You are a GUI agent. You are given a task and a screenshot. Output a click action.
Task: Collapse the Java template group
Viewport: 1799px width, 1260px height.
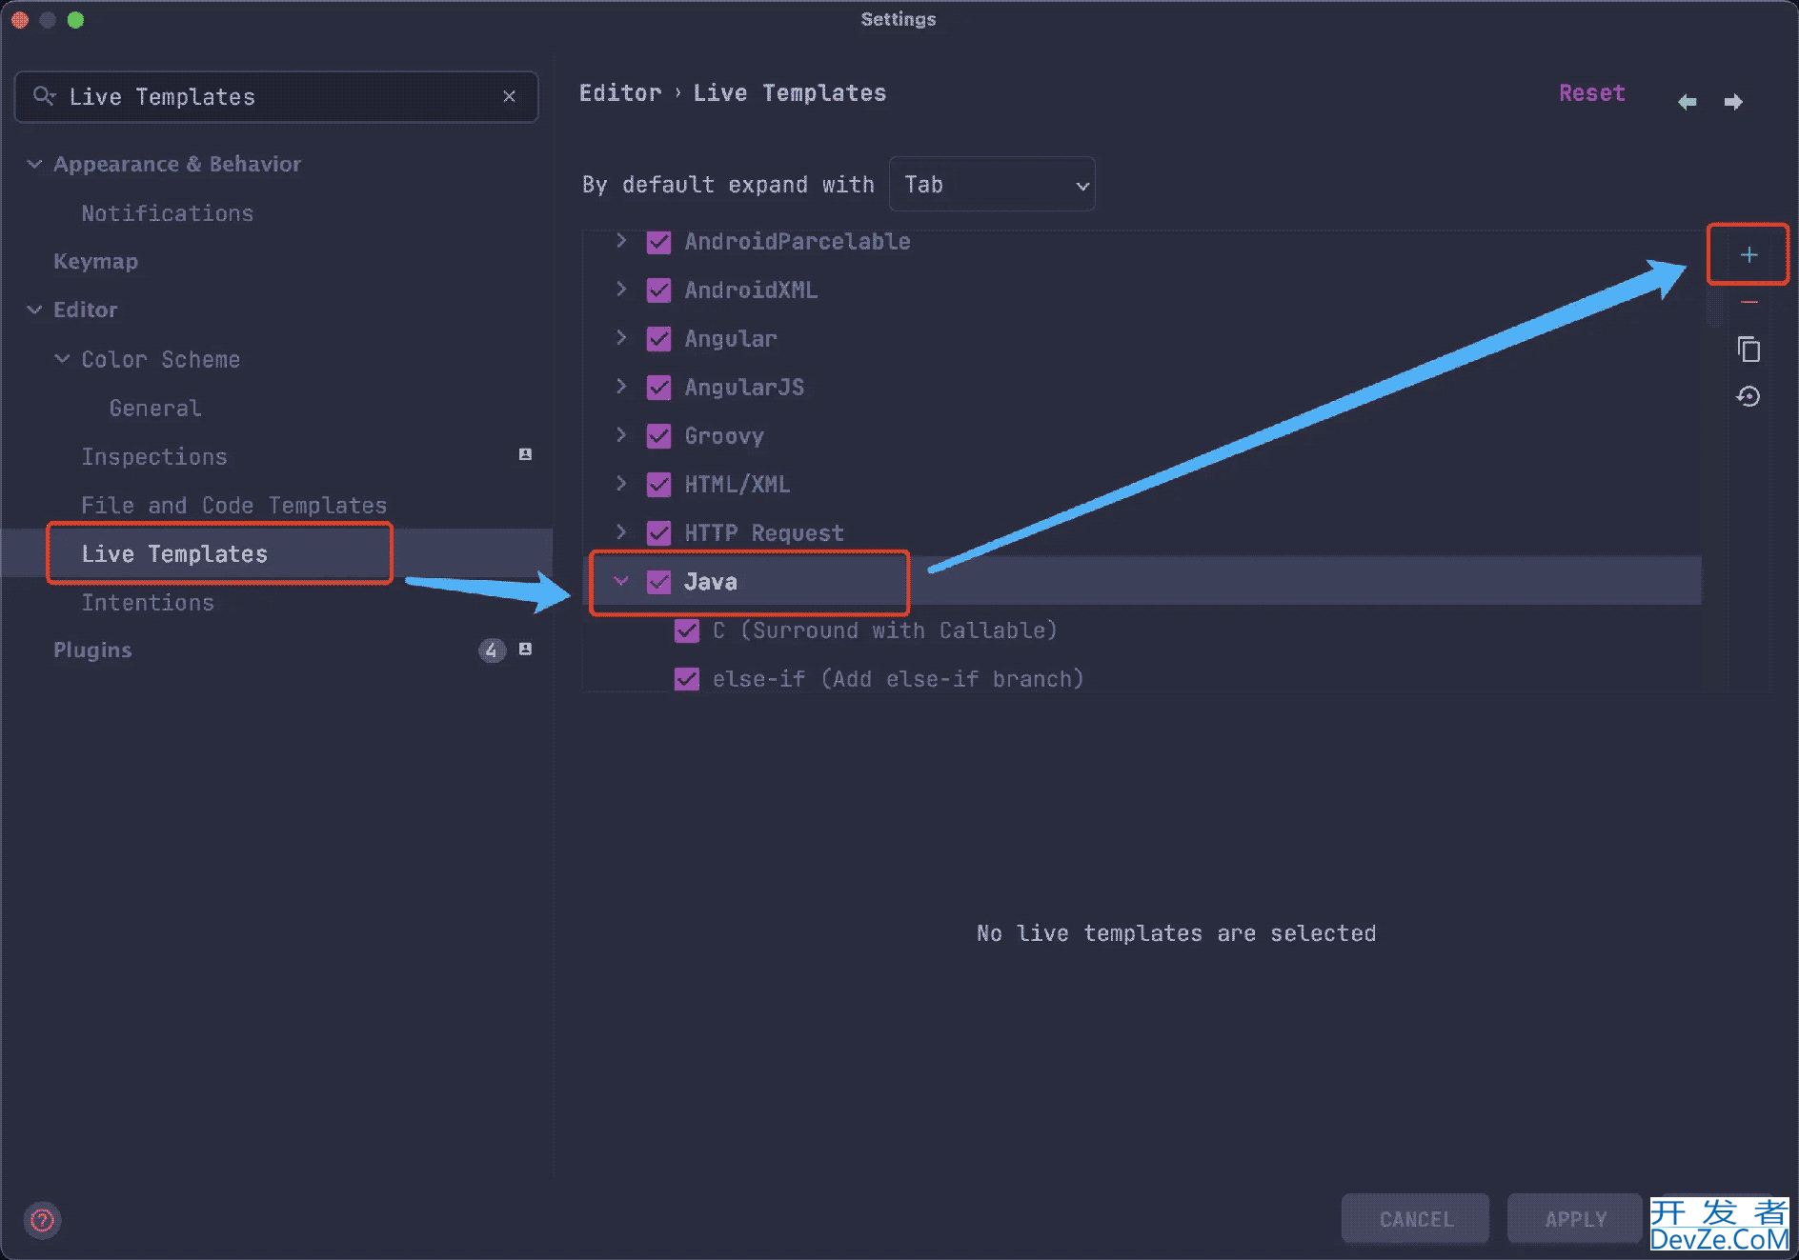(x=621, y=581)
